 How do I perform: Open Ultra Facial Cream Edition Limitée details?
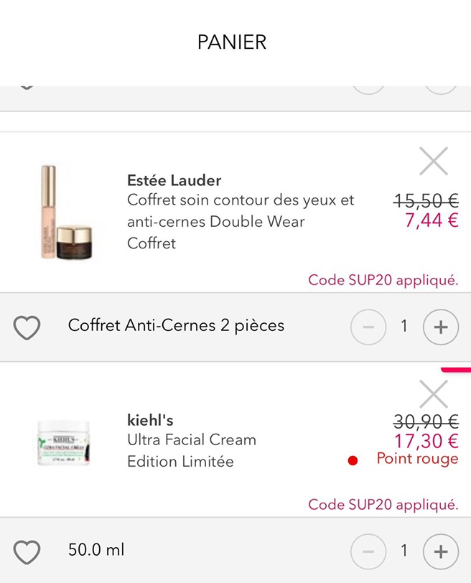(x=191, y=450)
